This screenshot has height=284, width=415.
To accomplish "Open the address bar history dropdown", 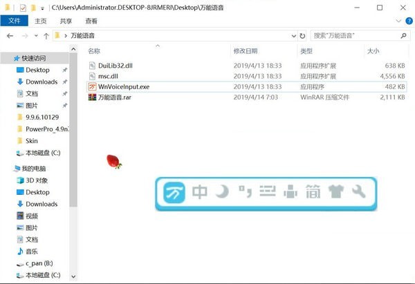I will [x=292, y=35].
